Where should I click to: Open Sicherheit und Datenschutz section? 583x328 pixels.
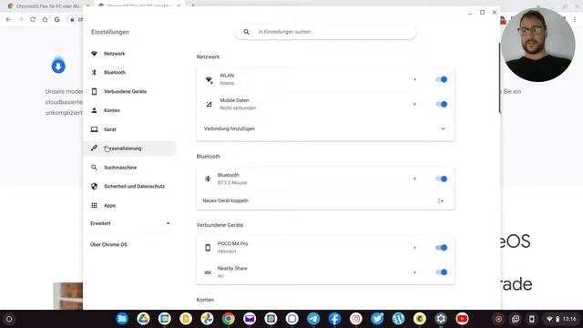click(134, 186)
